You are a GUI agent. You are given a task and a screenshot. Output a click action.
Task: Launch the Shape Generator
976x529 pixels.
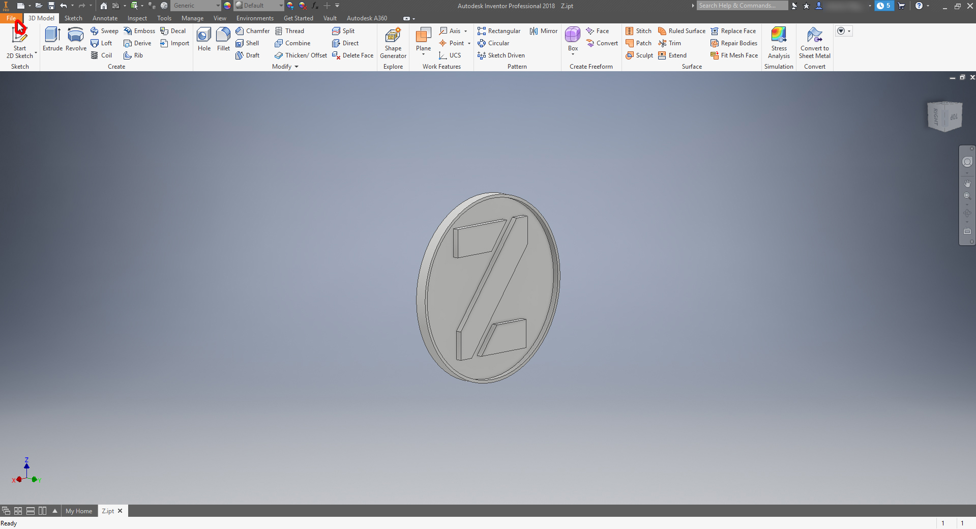click(x=393, y=43)
